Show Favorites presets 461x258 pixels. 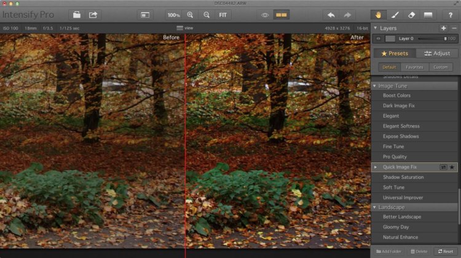point(414,67)
